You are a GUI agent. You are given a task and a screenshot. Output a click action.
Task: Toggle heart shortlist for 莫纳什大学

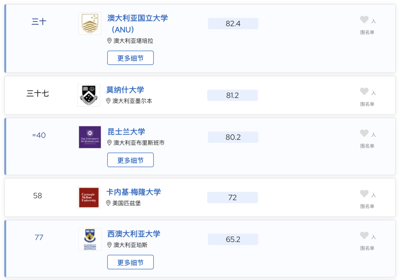(364, 91)
